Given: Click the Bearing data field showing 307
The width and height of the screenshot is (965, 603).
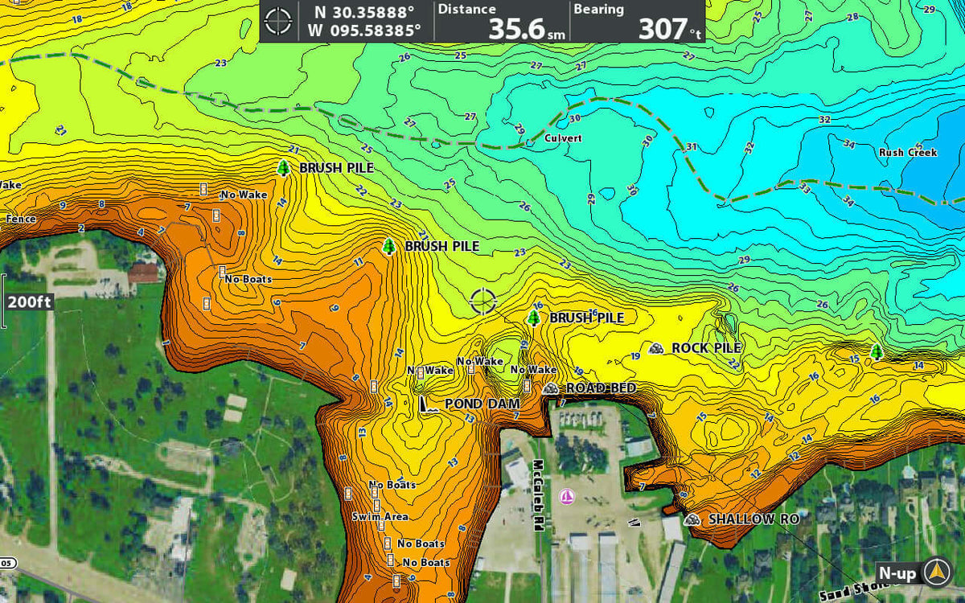Looking at the screenshot, I should [x=635, y=22].
